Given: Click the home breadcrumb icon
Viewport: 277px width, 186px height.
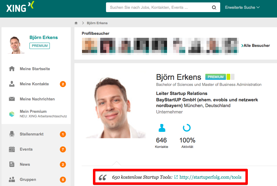Looking at the screenshot, I should 76,23.
